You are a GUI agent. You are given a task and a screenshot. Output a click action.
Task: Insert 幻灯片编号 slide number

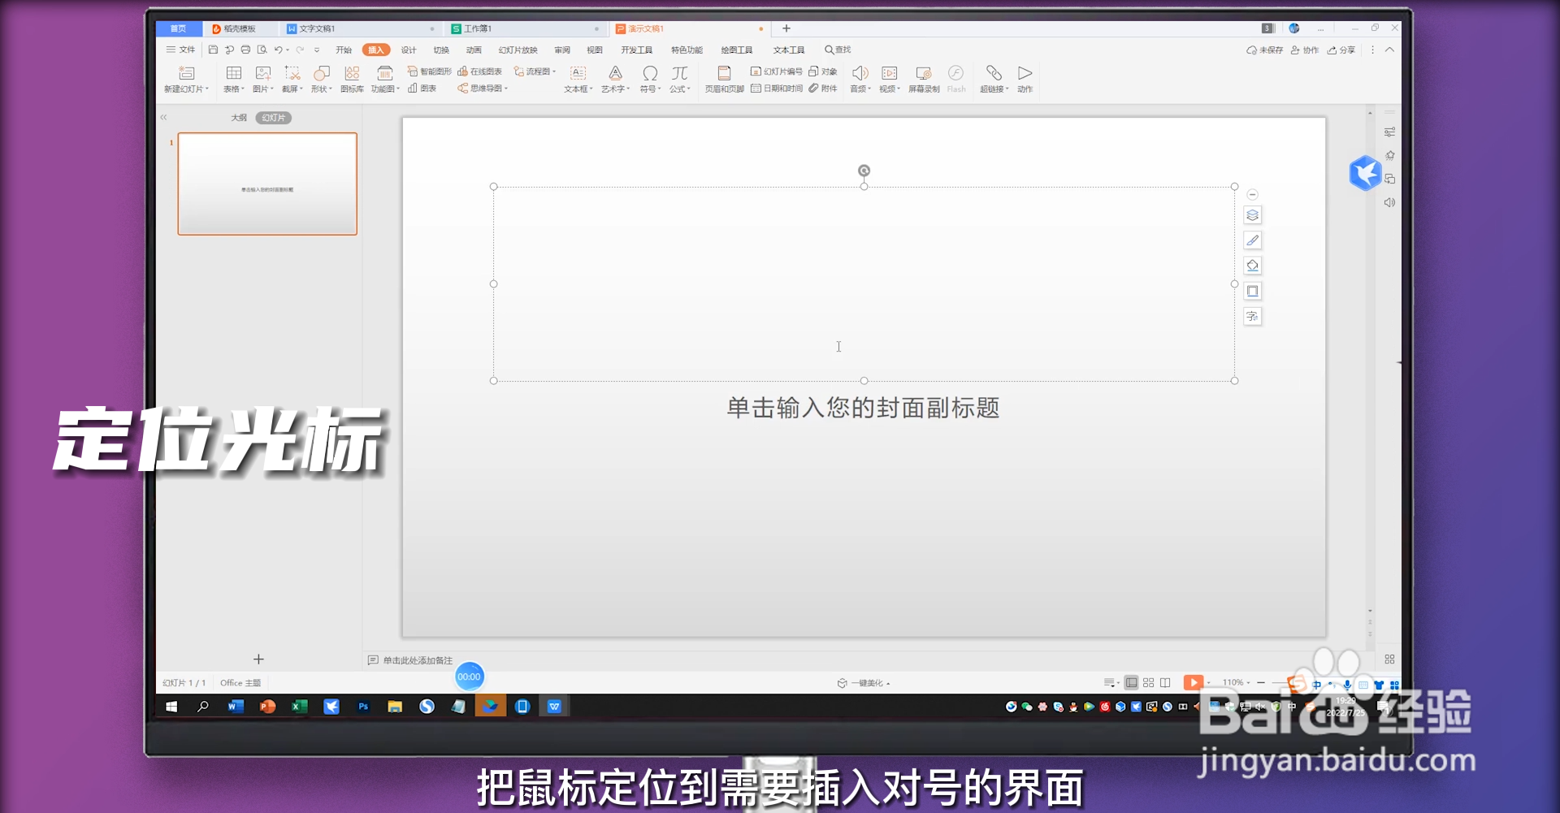778,71
